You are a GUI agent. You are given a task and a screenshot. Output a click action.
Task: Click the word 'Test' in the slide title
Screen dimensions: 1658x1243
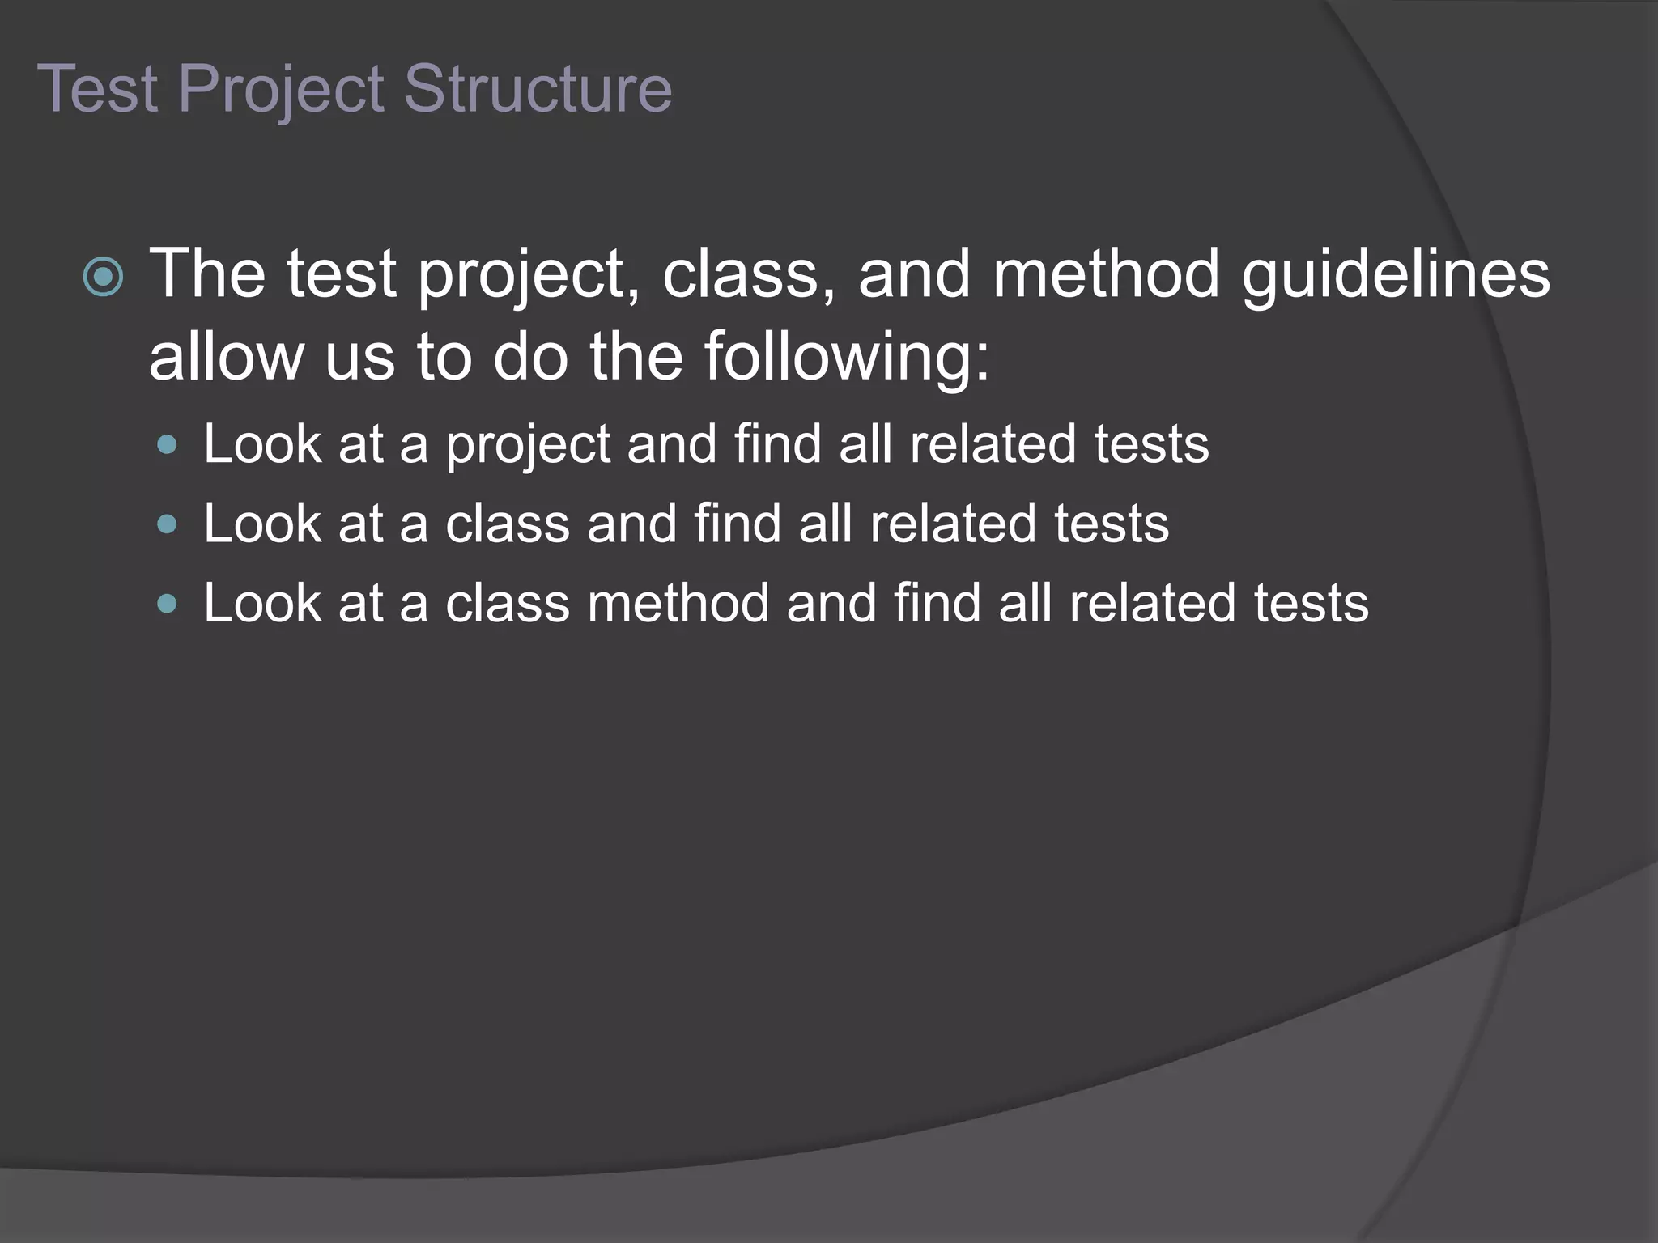point(97,87)
